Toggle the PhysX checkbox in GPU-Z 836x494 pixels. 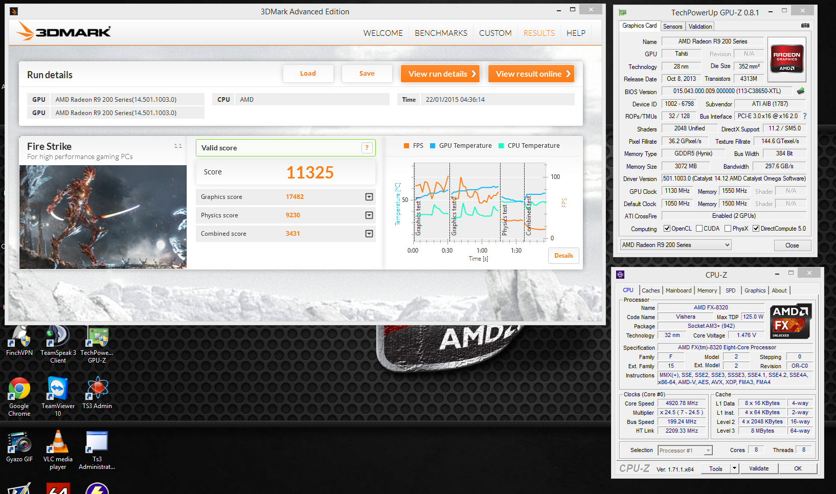(728, 229)
